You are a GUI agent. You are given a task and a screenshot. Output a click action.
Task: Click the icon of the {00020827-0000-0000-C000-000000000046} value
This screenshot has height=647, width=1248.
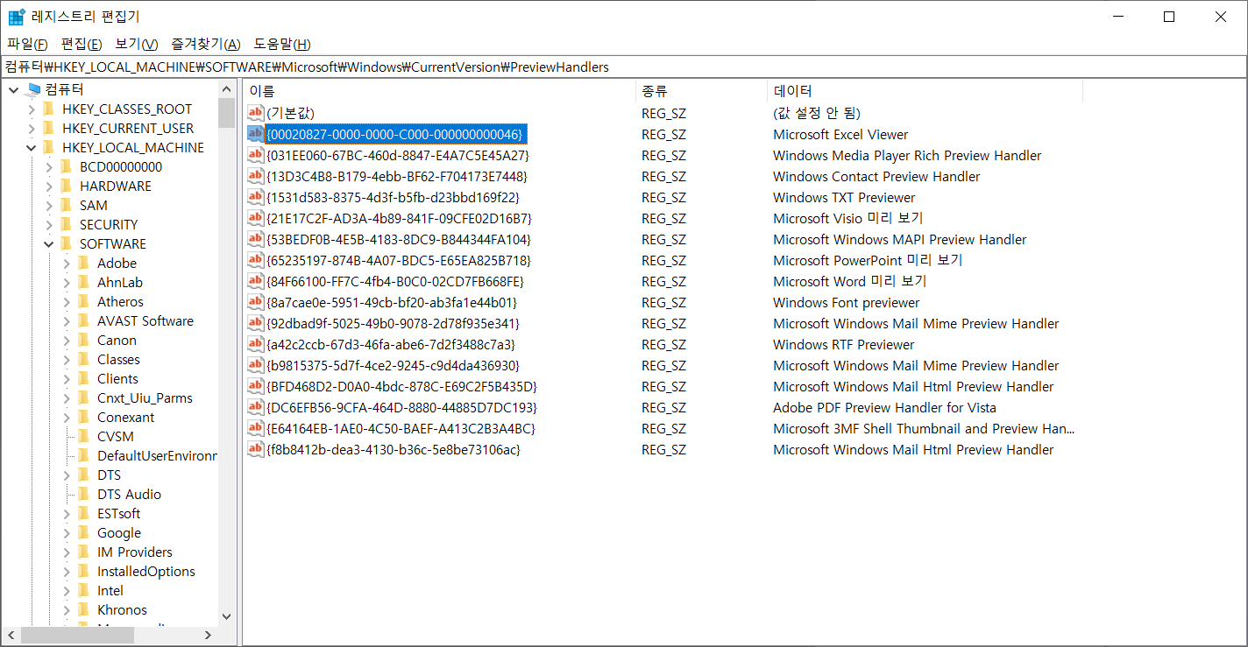point(256,134)
